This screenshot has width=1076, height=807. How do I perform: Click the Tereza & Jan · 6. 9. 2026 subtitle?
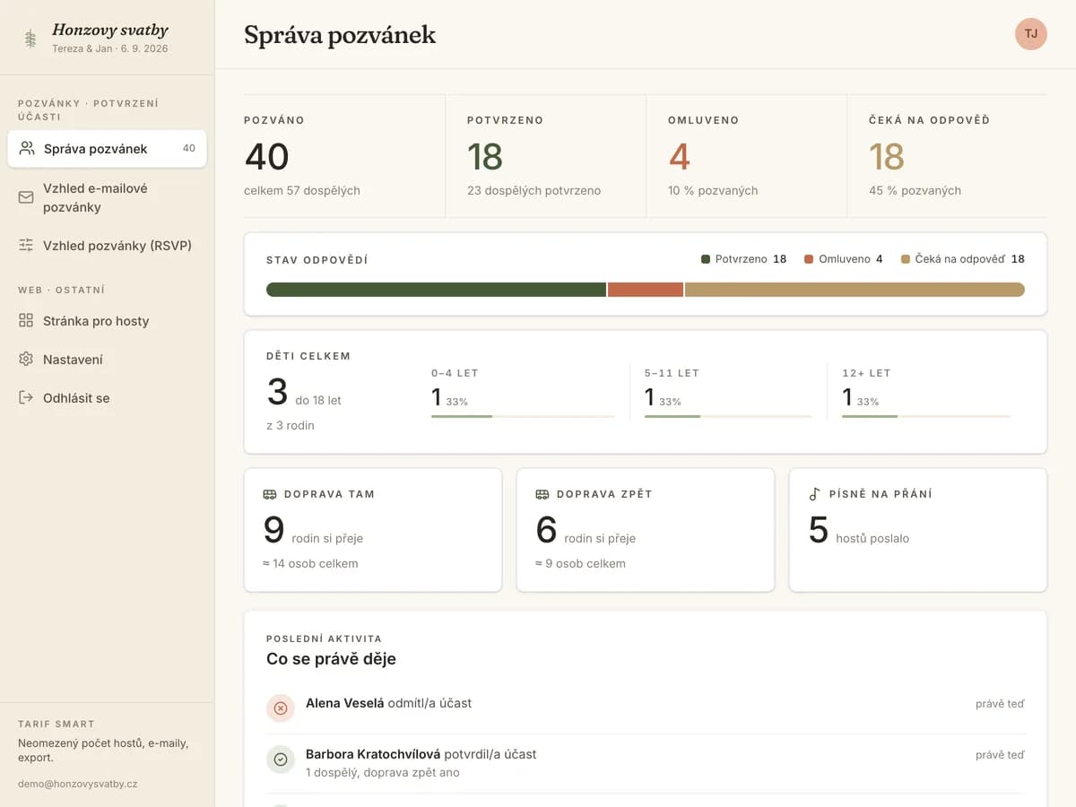[109, 48]
